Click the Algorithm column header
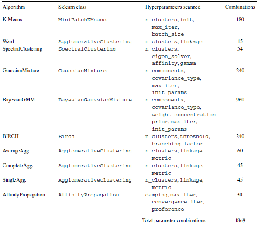The image size is (258, 230). click(14, 7)
